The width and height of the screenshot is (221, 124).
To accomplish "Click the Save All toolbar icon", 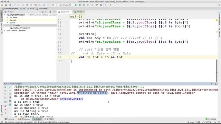I will pos(6,5).
